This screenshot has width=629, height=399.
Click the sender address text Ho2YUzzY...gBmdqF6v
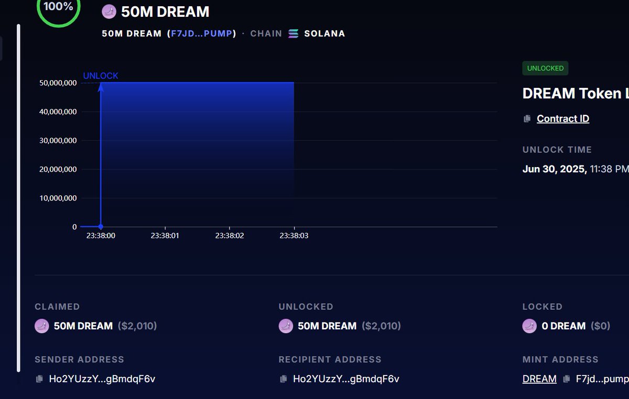click(102, 379)
